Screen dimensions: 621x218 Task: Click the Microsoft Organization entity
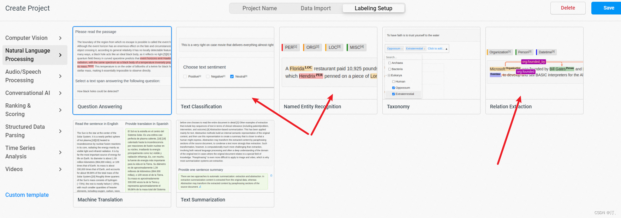click(x=505, y=69)
